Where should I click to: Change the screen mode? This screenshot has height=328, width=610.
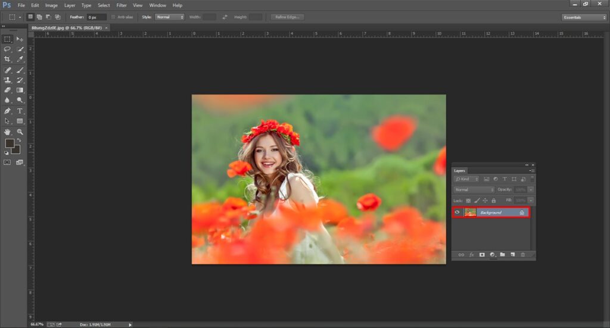(x=20, y=163)
